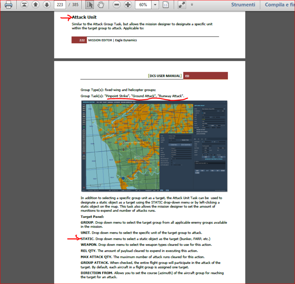Viewport: 295px width, 284px height.
Task: Click the DIRECTION FROM. bold term
Action: click(x=97, y=273)
